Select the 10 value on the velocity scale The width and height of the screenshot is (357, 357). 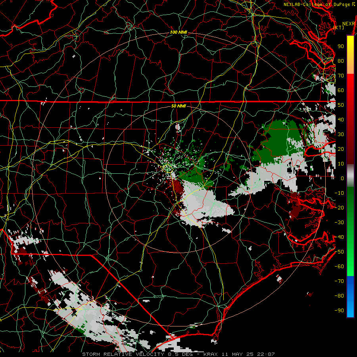[341, 164]
